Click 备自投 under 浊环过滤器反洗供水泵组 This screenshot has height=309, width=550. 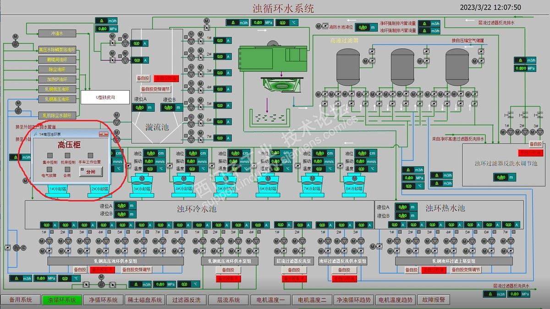pyautogui.click(x=344, y=270)
